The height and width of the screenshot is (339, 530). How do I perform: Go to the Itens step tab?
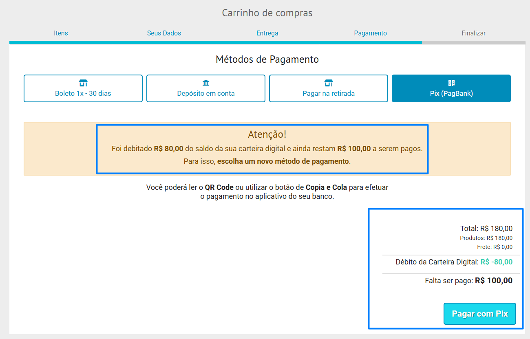pos(61,33)
